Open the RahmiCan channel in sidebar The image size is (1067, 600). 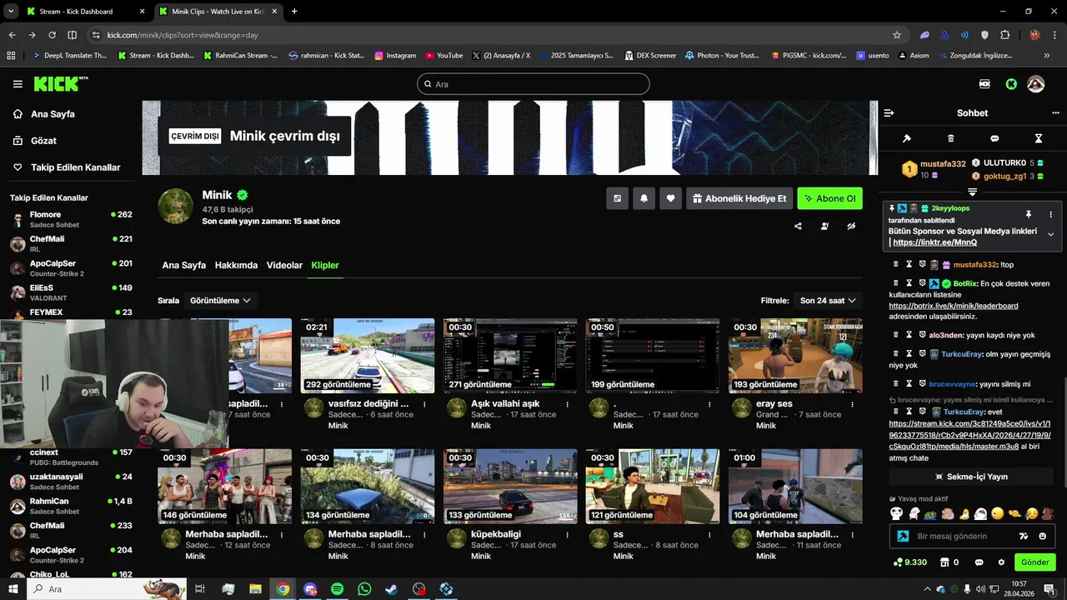(x=71, y=506)
